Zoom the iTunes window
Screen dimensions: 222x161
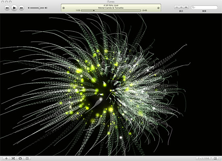click(10, 2)
